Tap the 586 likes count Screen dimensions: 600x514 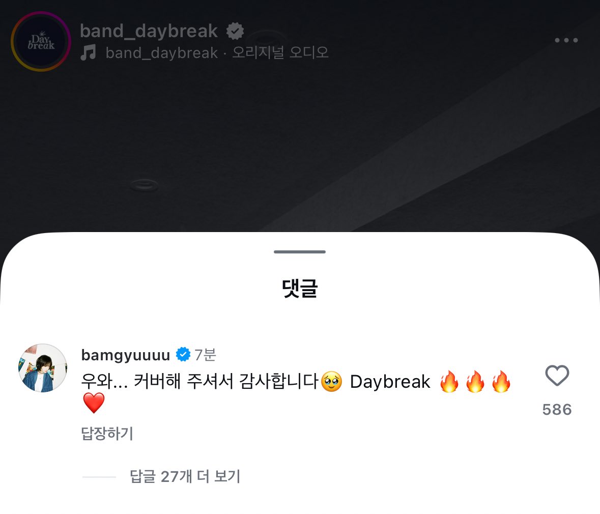557,410
